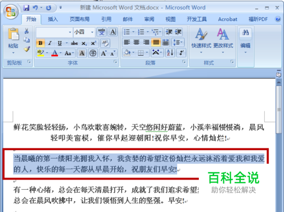Screen dimensions: 284x212
Task: Open the 快速样式 gallery
Action: tap(201, 41)
